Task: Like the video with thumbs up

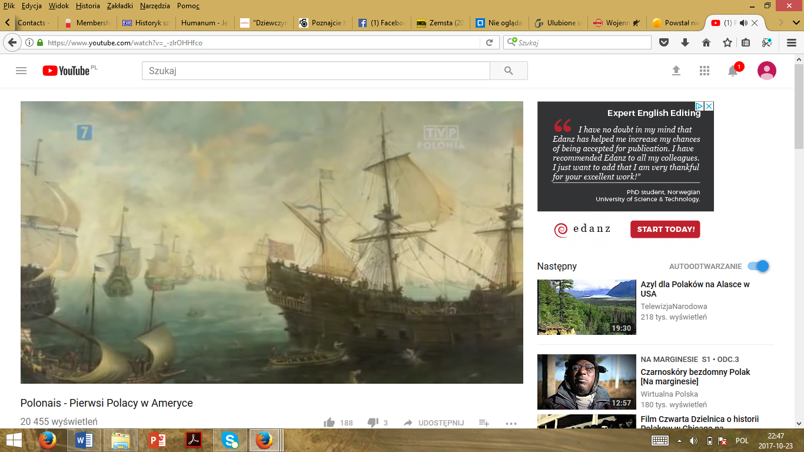Action: click(329, 423)
